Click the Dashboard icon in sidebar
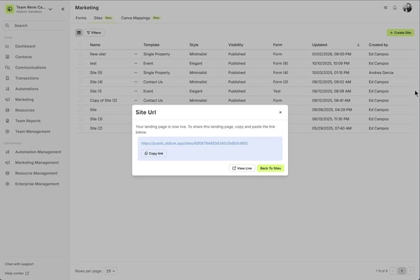The height and width of the screenshot is (280, 420). click(x=8, y=46)
